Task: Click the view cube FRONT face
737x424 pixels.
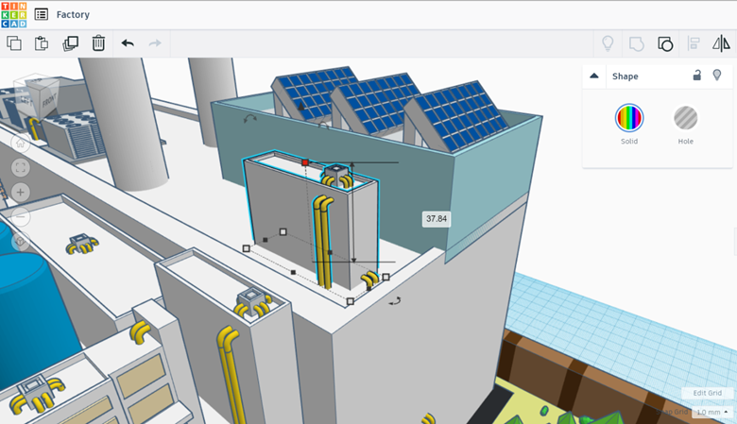Action: pyautogui.click(x=49, y=100)
